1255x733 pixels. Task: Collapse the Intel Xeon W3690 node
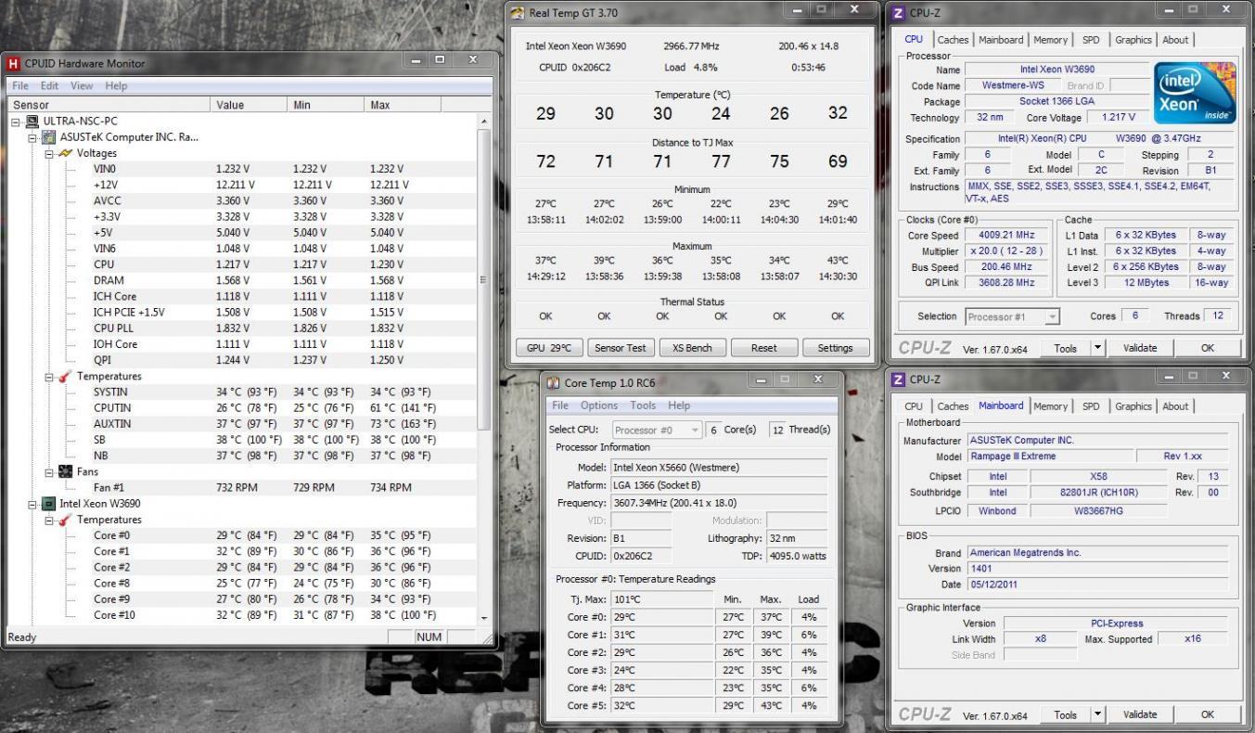click(33, 504)
